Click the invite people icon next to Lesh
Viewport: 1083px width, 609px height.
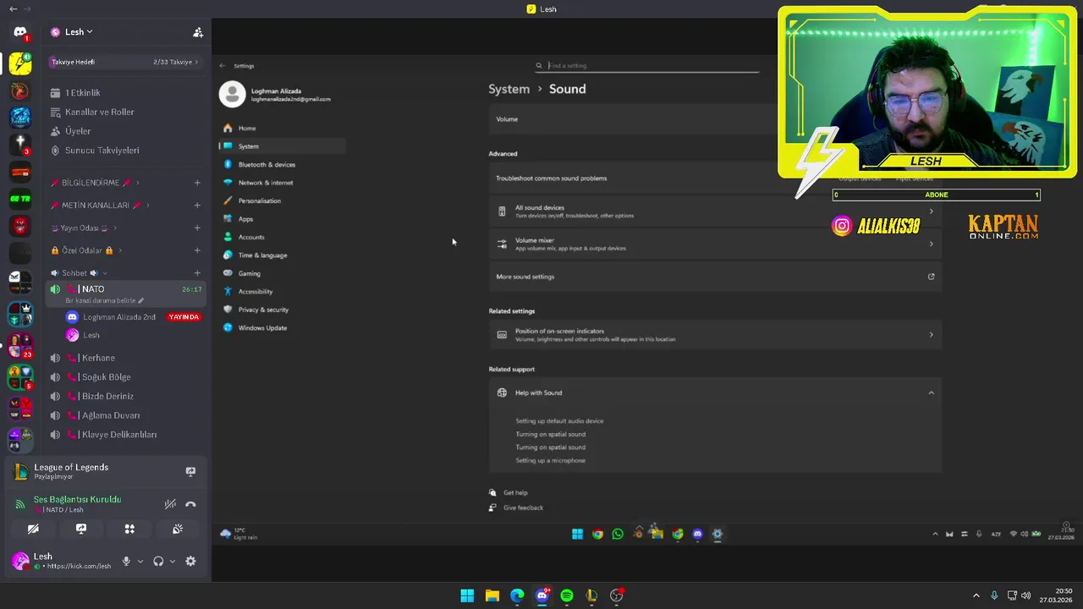198,32
